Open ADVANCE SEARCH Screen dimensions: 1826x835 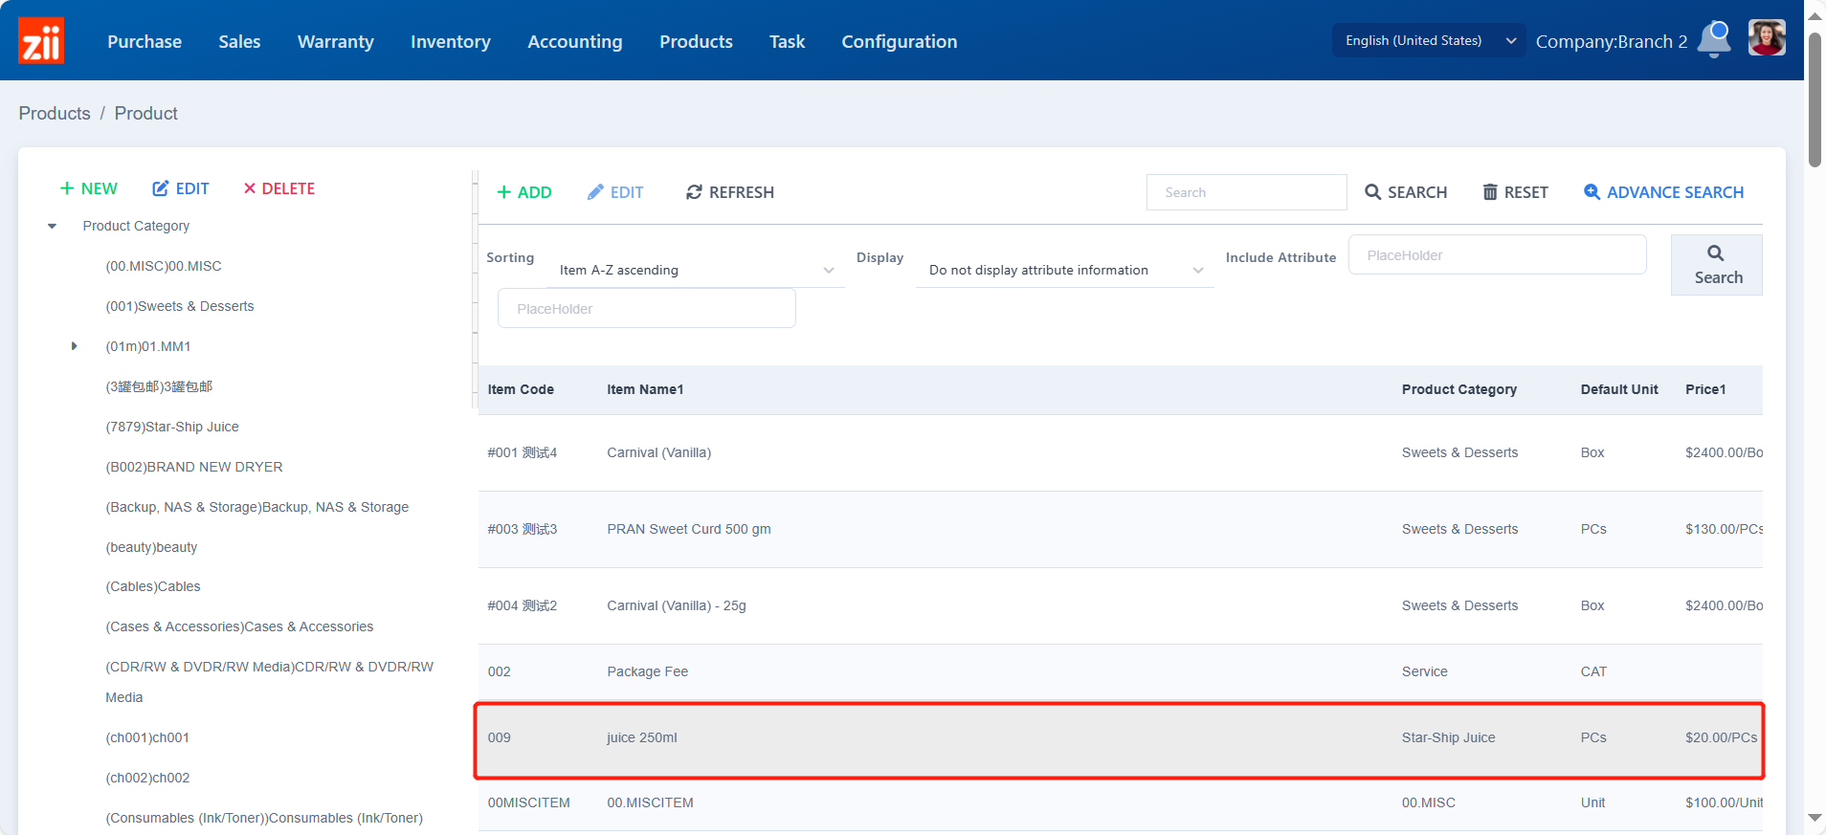(x=1663, y=192)
